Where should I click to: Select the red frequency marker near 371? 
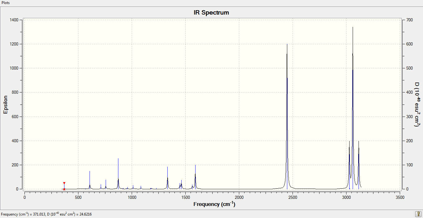pyautogui.click(x=64, y=186)
